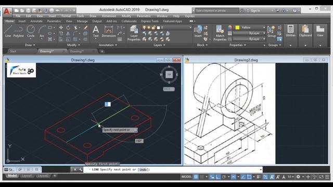The image size is (333, 187).
Task: Toggle object snap in status bar
Action: point(249,177)
